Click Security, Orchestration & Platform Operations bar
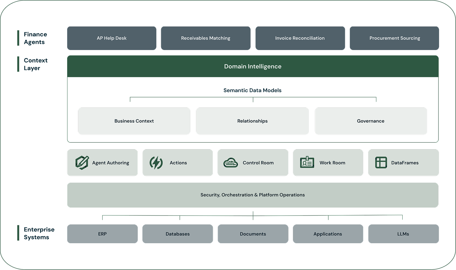456x270 pixels. pos(253,195)
